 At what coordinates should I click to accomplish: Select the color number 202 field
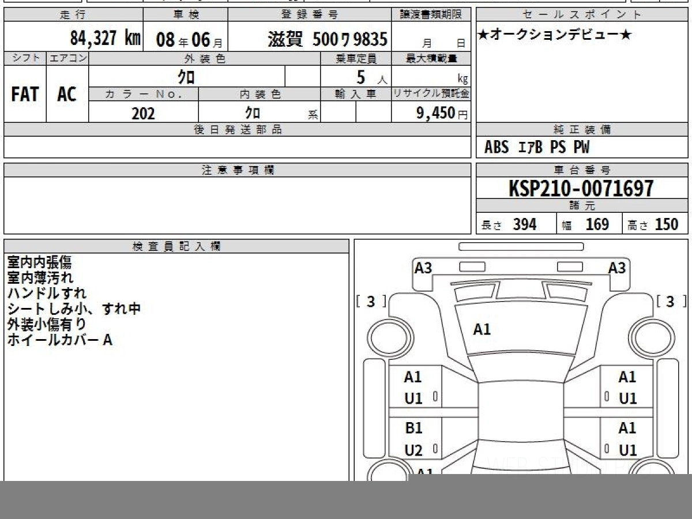point(143,113)
